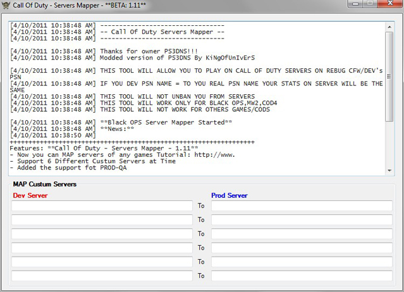Click the To label in first mapping row
Viewport: 404px width, 292px height.
coord(201,206)
